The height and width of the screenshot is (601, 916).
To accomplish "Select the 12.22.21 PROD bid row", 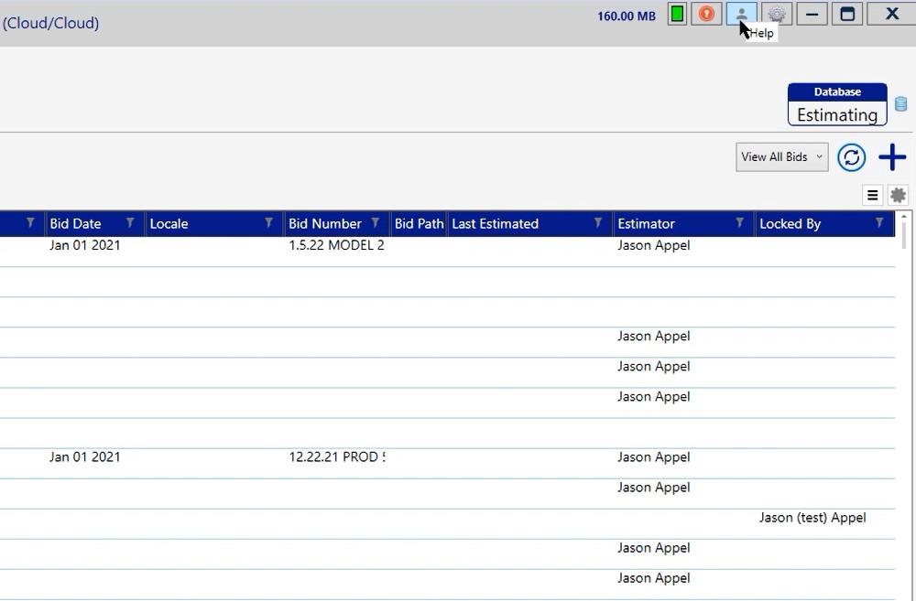I will coord(336,457).
